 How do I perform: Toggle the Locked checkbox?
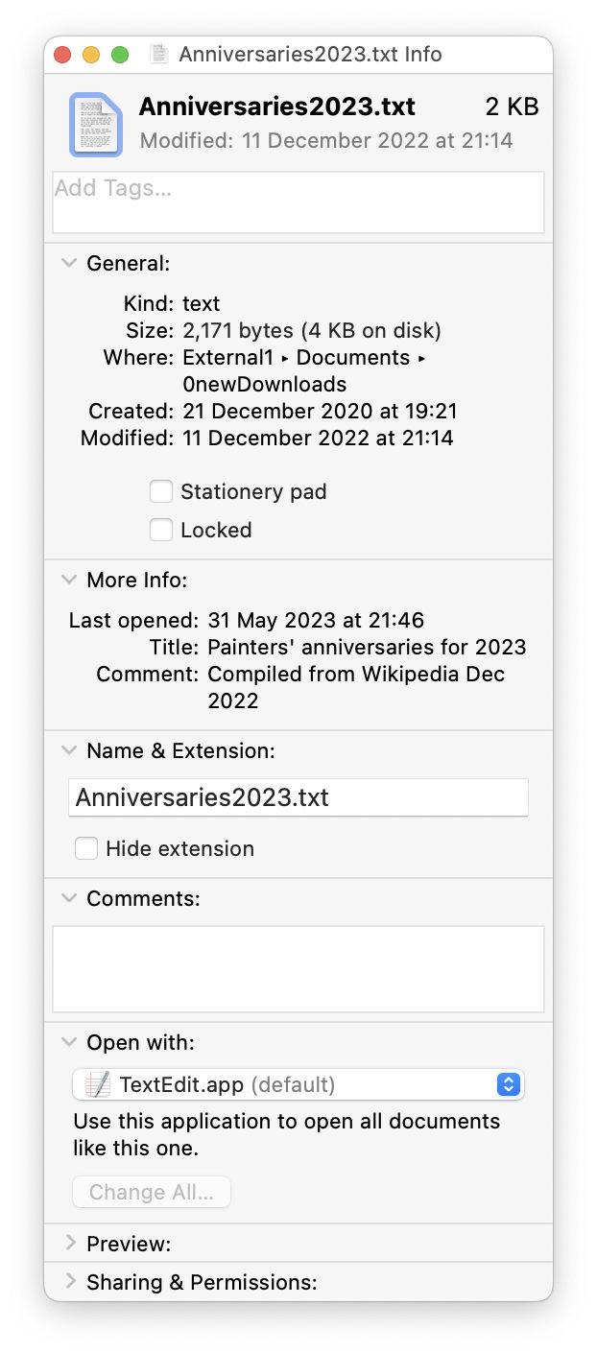[x=161, y=530]
